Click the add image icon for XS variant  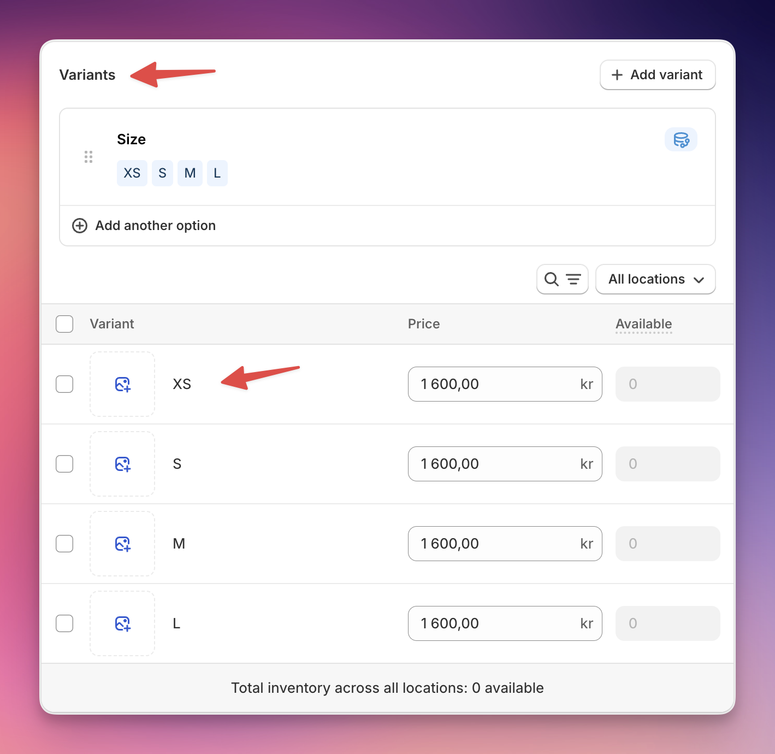click(x=122, y=384)
